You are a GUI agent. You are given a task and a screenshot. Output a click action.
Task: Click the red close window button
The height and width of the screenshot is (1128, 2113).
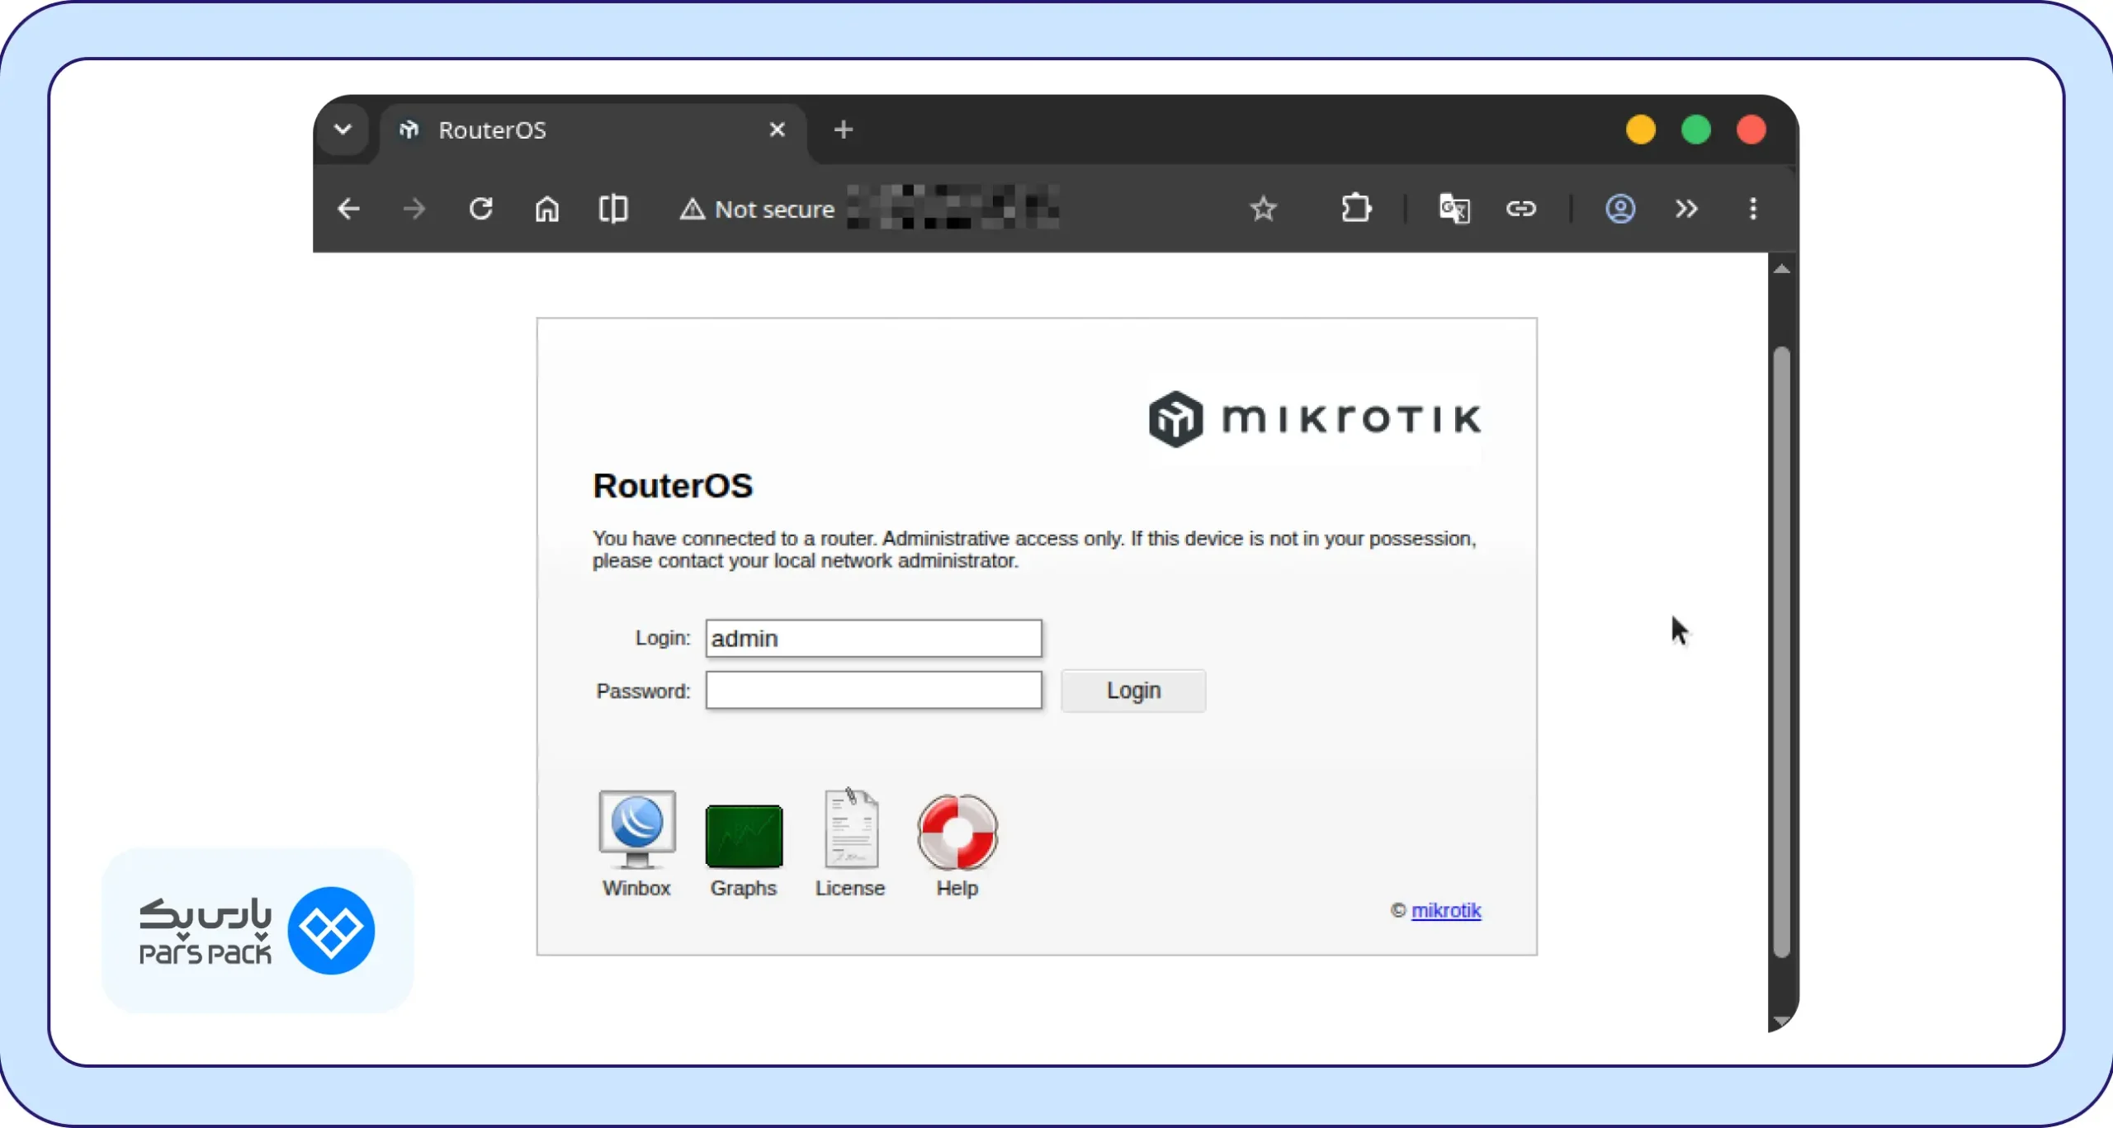tap(1751, 130)
